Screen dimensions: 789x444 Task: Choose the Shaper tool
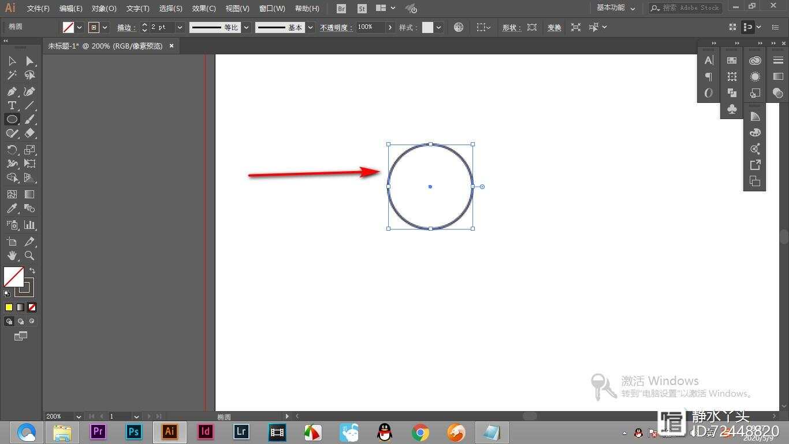12,133
